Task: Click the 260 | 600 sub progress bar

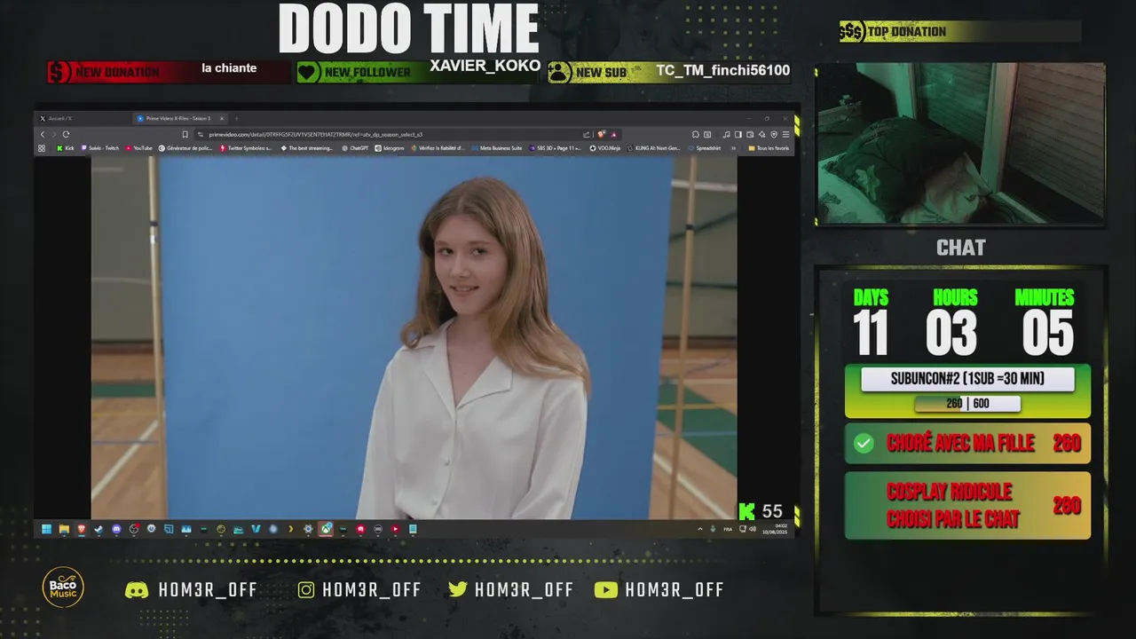Action: [967, 404]
